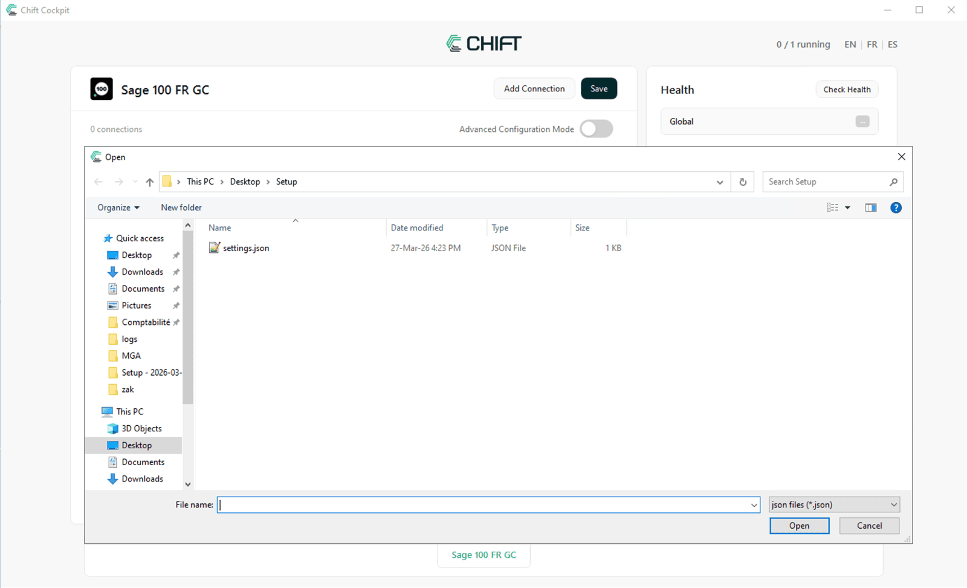Click the Back arrow in Open dialog
The image size is (967, 588).
(x=99, y=182)
